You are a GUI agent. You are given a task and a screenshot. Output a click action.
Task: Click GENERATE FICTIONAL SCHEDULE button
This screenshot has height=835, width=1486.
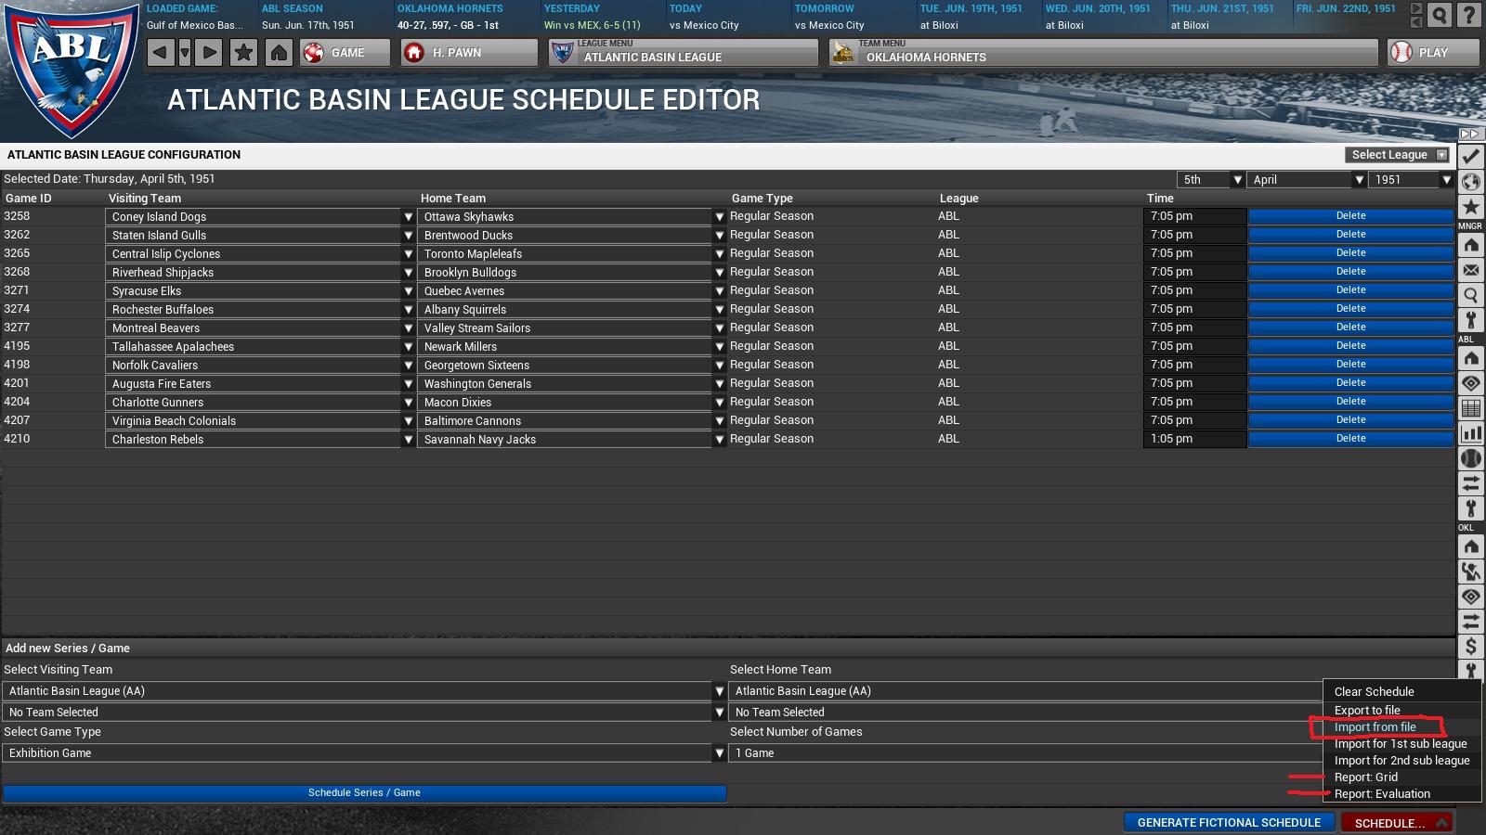click(x=1229, y=823)
